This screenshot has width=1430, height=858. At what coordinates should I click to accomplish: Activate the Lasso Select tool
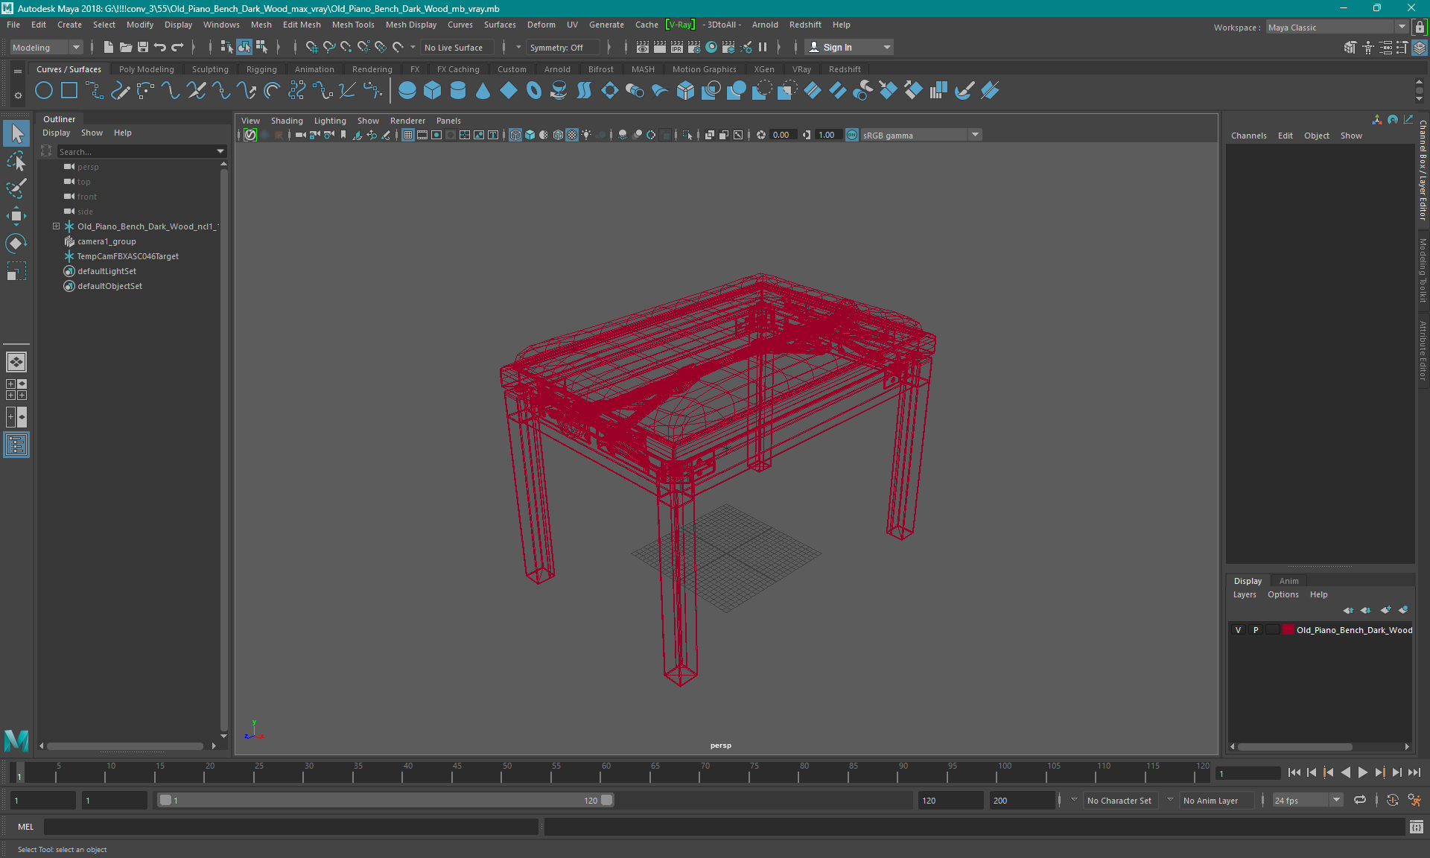[16, 161]
